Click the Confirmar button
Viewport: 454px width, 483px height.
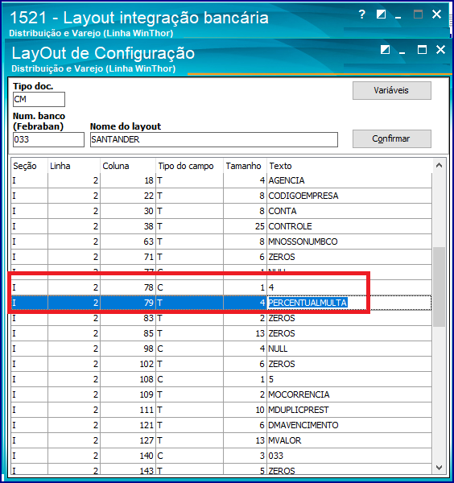391,138
